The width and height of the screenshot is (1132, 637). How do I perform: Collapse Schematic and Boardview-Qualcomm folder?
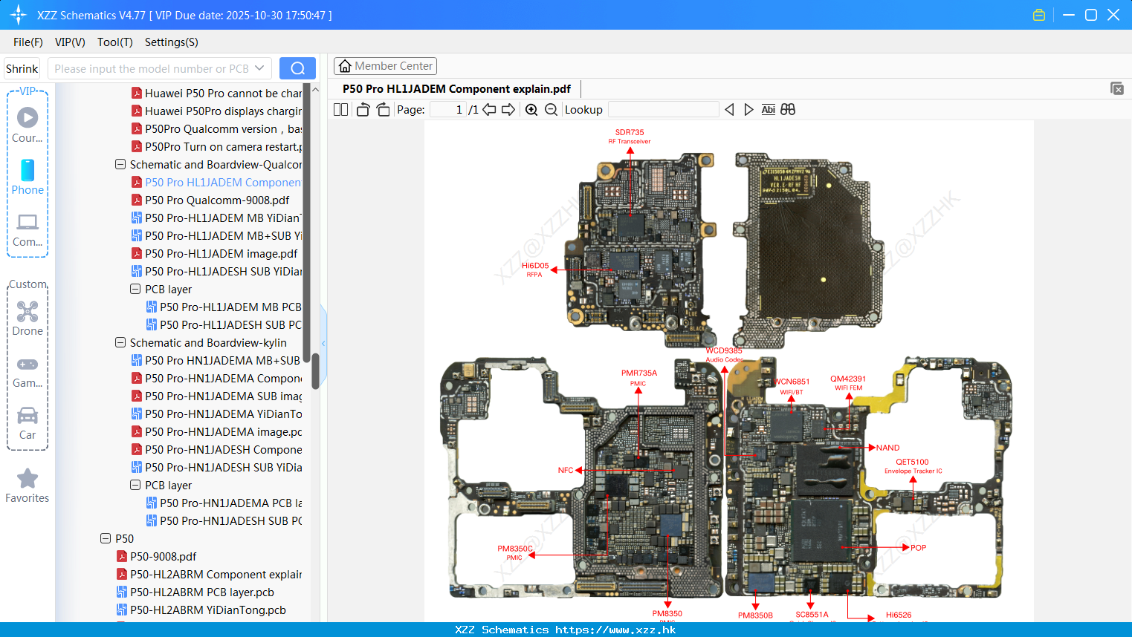[x=120, y=164]
